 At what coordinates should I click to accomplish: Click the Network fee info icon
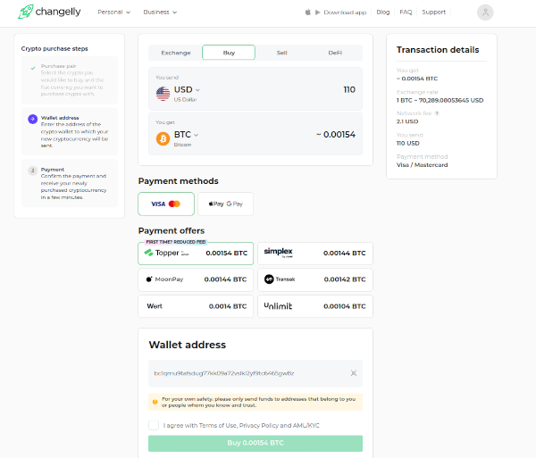pyautogui.click(x=437, y=113)
